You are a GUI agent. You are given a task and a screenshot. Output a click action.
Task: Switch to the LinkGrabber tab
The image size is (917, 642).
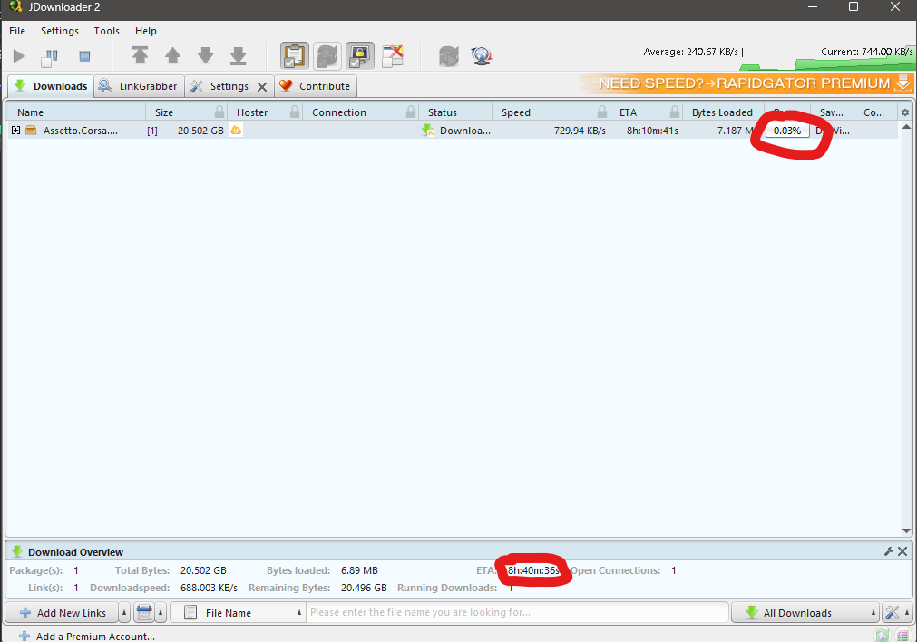point(139,86)
